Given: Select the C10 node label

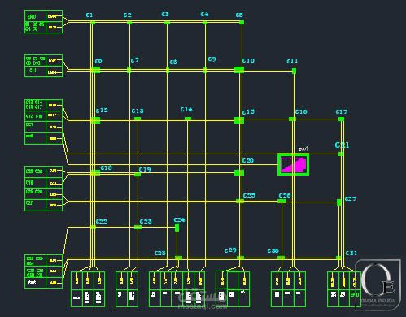Looking at the screenshot, I should click(x=248, y=61).
